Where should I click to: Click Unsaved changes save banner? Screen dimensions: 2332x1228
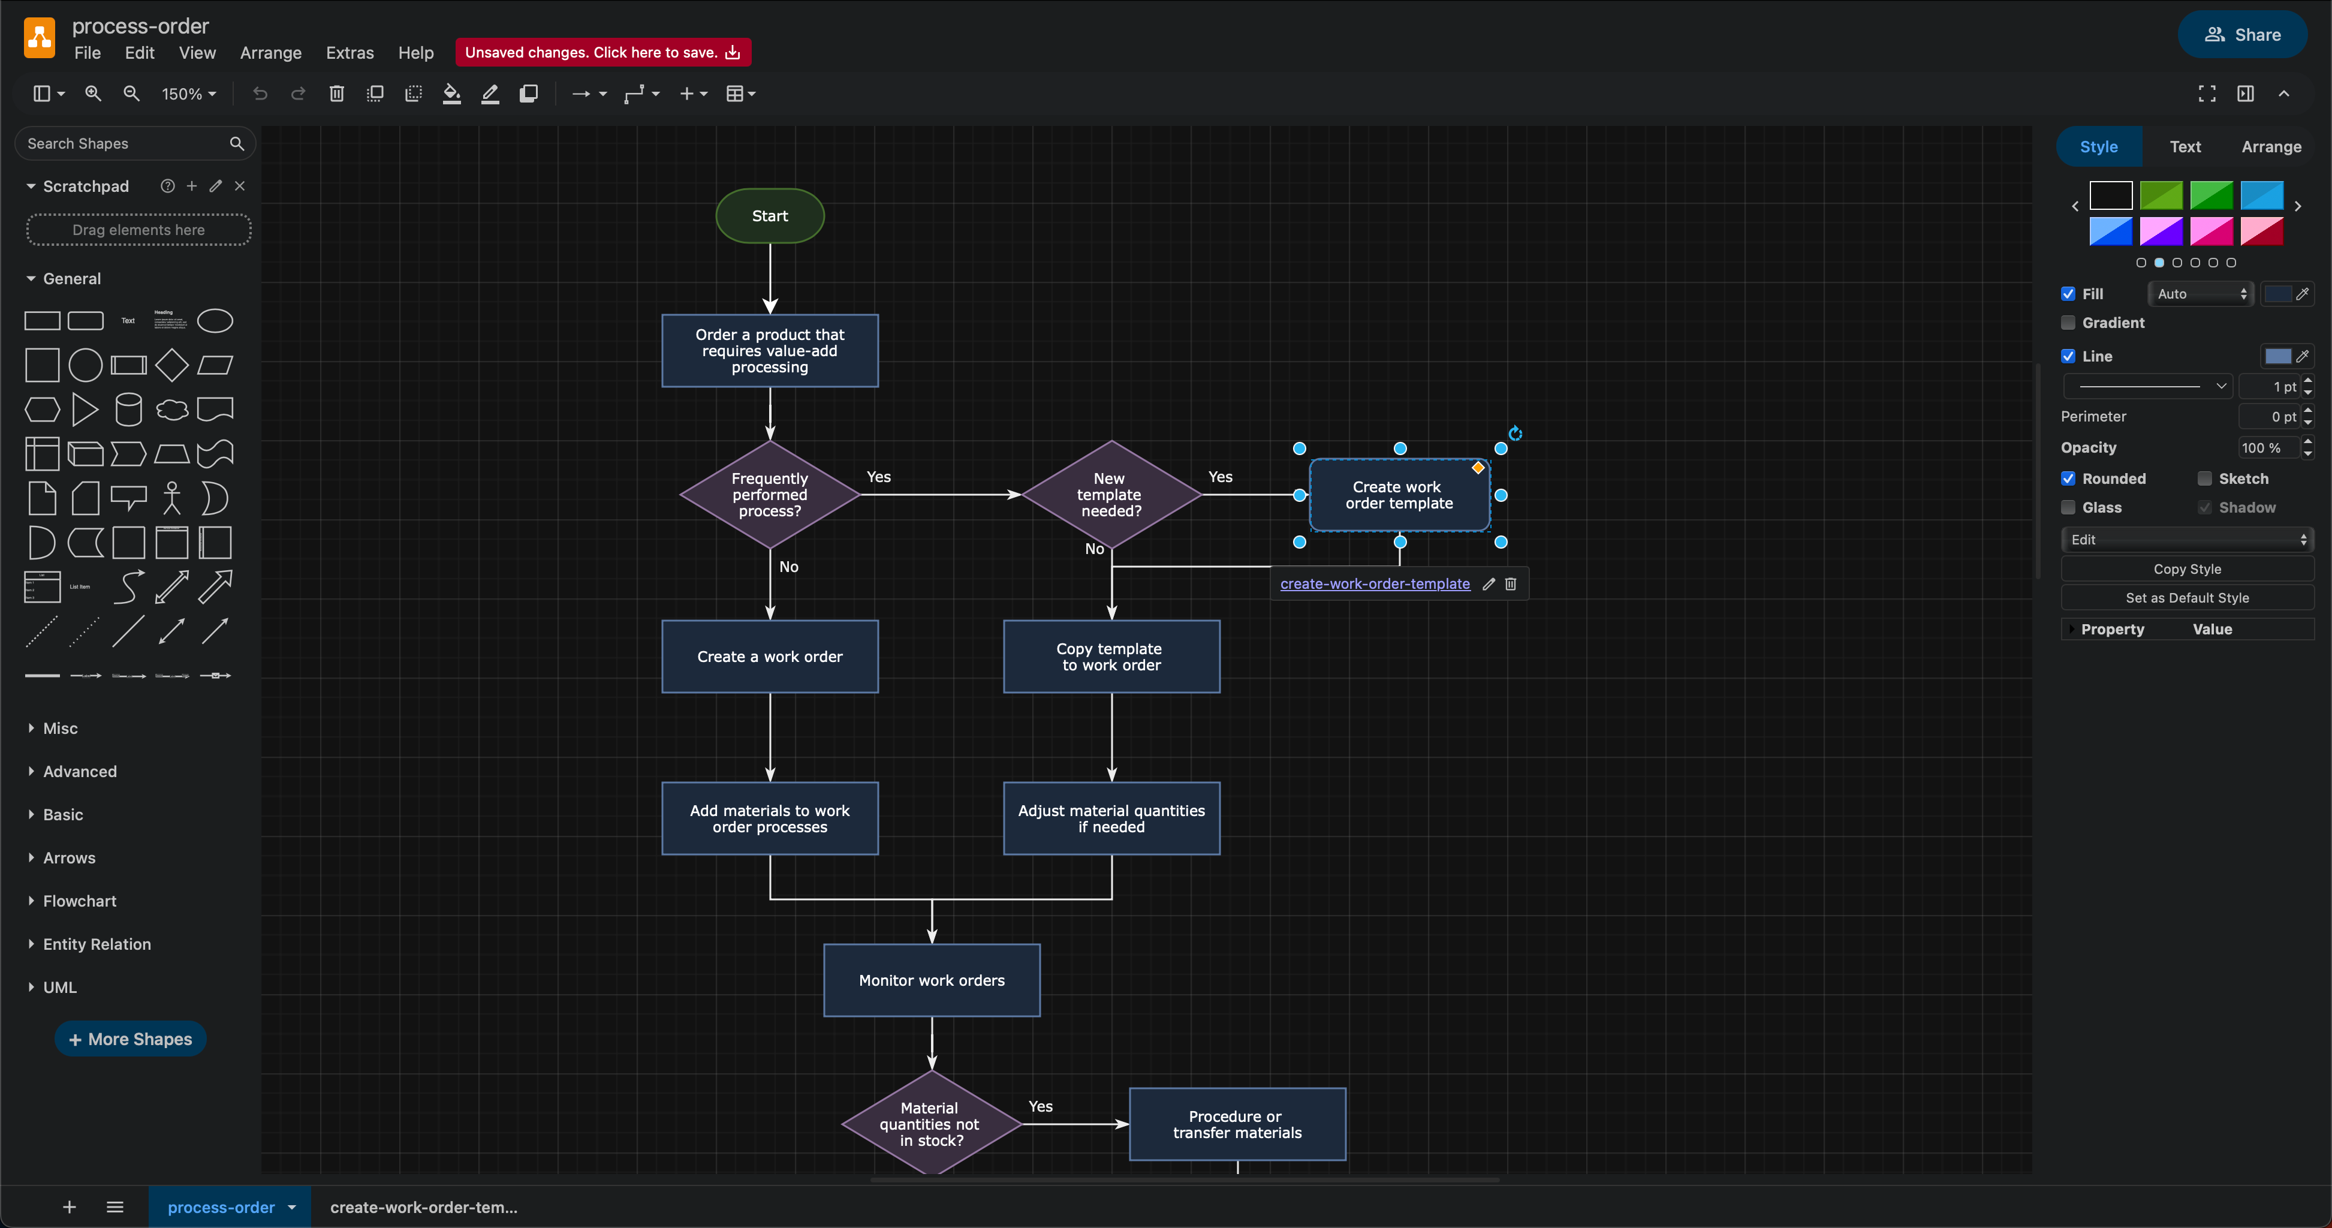602,52
